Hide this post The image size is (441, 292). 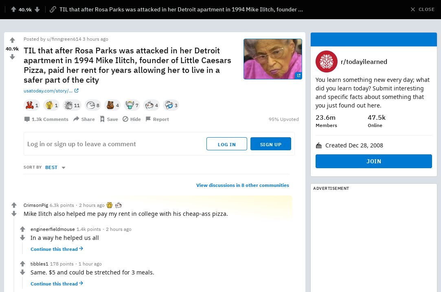[x=132, y=119]
